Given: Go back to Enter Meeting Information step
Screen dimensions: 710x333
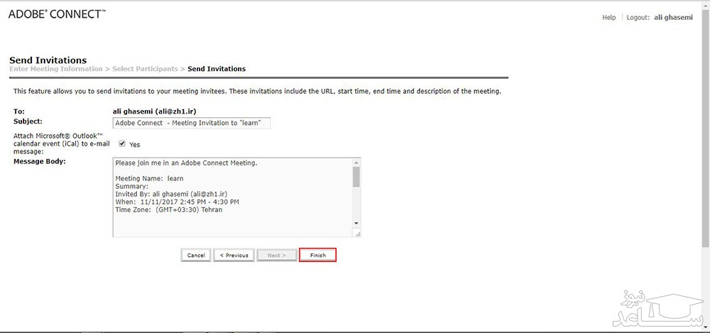Looking at the screenshot, I should pyautogui.click(x=56, y=69).
